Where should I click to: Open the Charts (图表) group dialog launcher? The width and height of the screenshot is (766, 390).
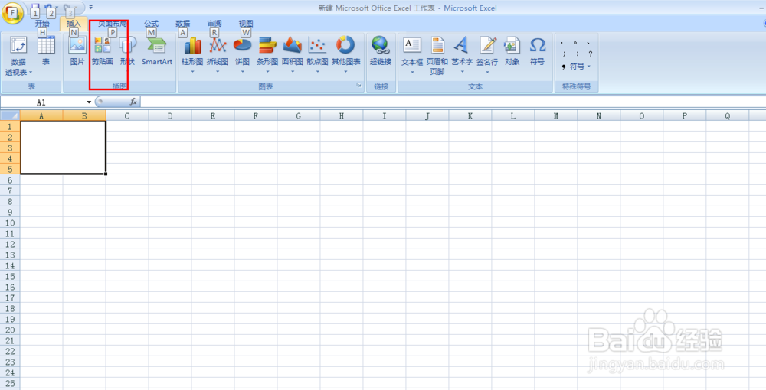359,86
